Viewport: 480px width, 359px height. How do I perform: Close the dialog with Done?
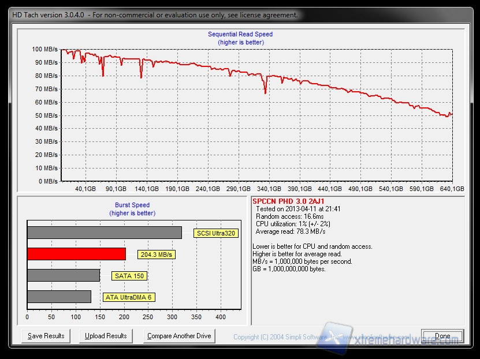442,336
